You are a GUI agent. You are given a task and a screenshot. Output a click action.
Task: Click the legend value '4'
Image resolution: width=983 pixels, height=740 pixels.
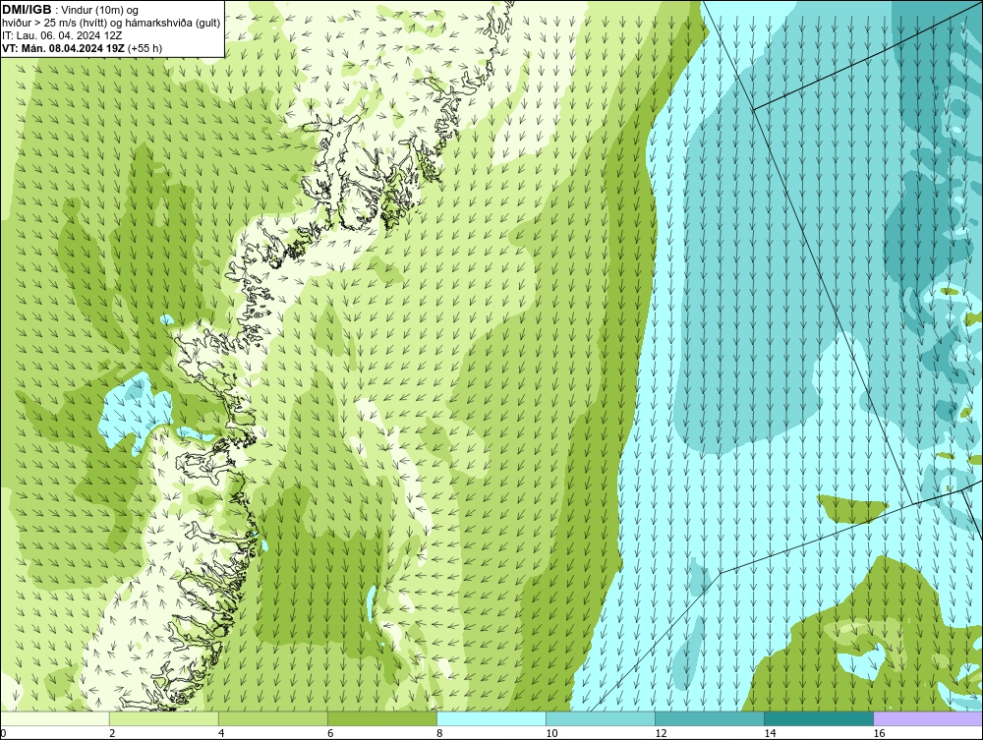(221, 733)
